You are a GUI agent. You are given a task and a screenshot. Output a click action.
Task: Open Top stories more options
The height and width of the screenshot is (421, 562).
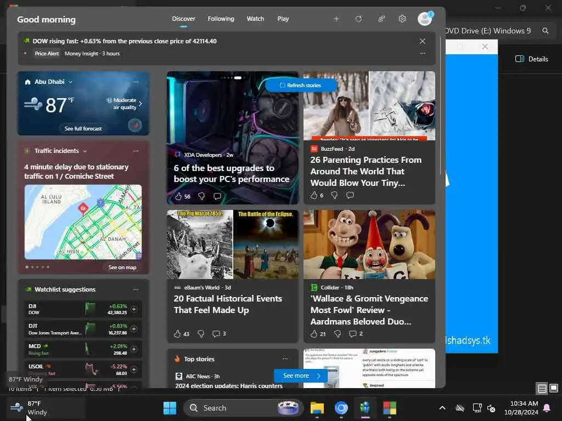285,359
